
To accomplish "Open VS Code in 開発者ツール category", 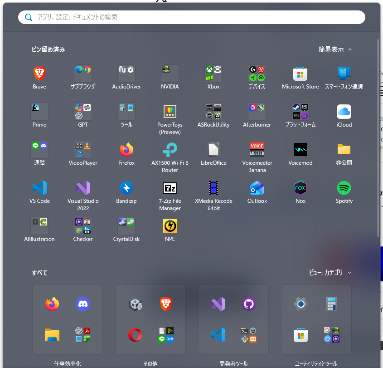I will click(218, 335).
